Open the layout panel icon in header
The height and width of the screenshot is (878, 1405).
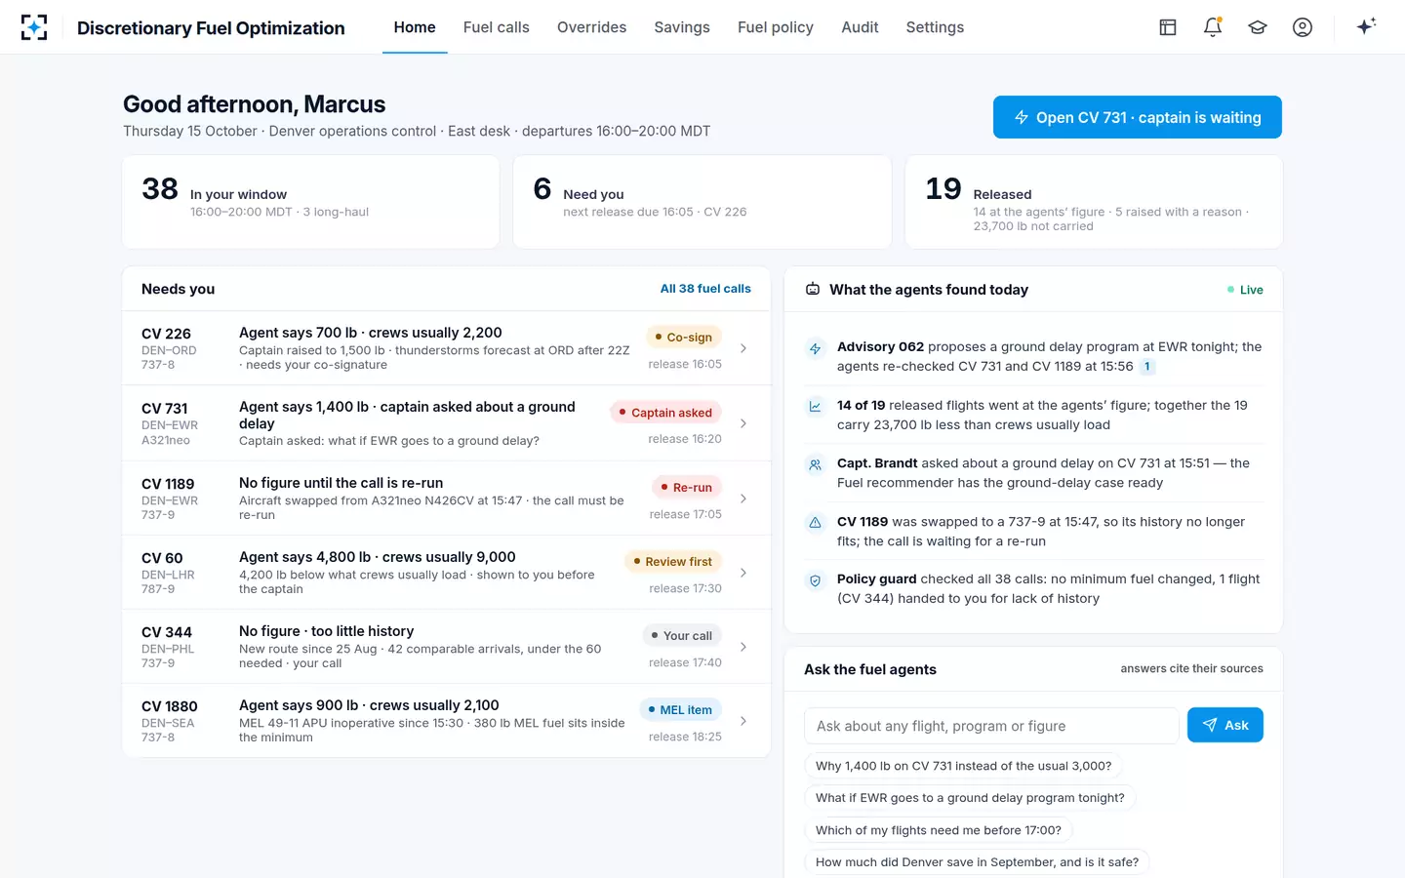[1168, 27]
